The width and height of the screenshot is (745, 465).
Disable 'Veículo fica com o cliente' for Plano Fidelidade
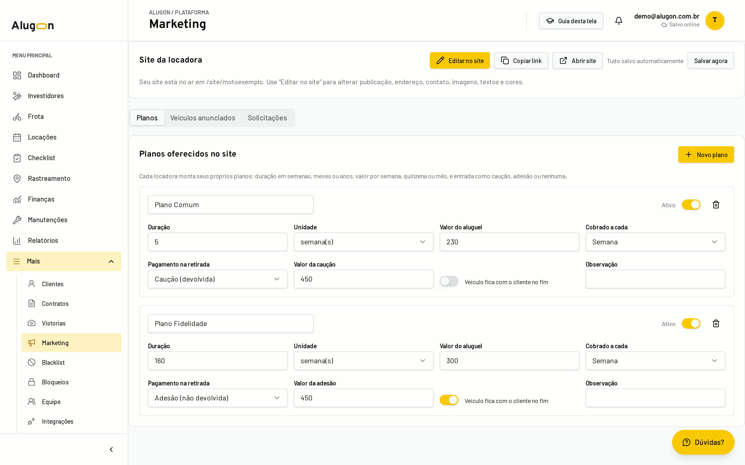coord(449,400)
